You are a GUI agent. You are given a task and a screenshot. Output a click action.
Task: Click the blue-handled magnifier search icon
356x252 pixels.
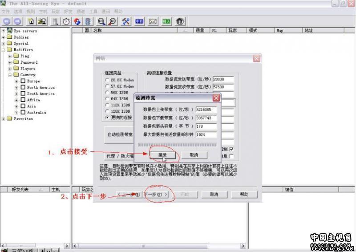coord(101,21)
